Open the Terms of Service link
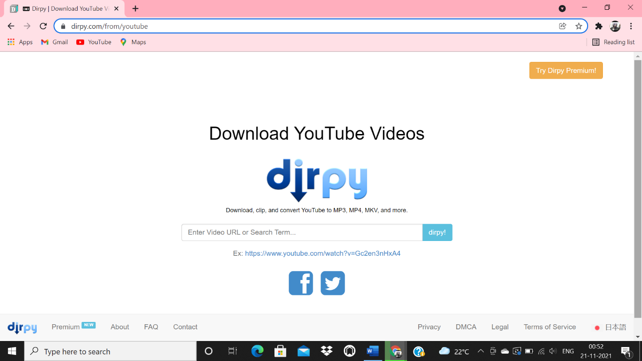642x361 pixels. coord(550,327)
